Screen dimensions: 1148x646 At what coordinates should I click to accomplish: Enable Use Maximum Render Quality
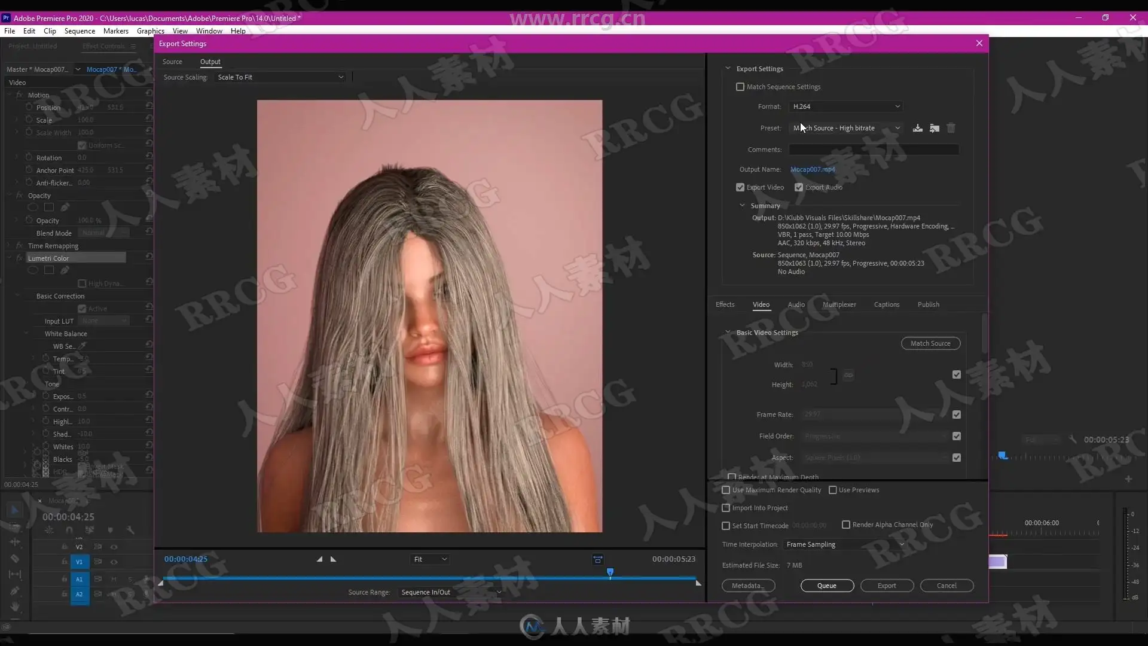(726, 490)
